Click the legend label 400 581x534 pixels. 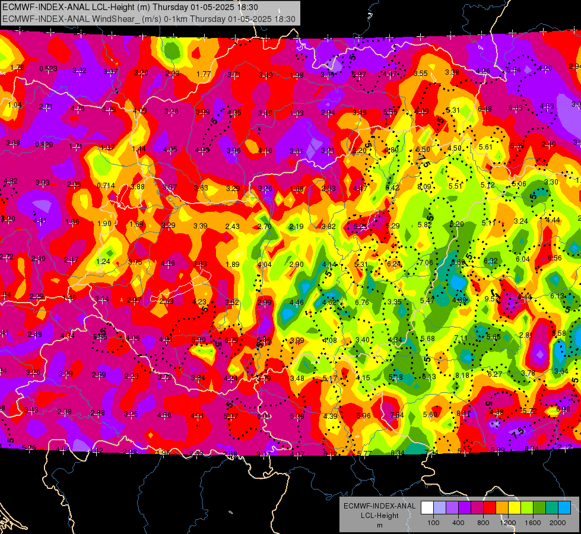(458, 523)
